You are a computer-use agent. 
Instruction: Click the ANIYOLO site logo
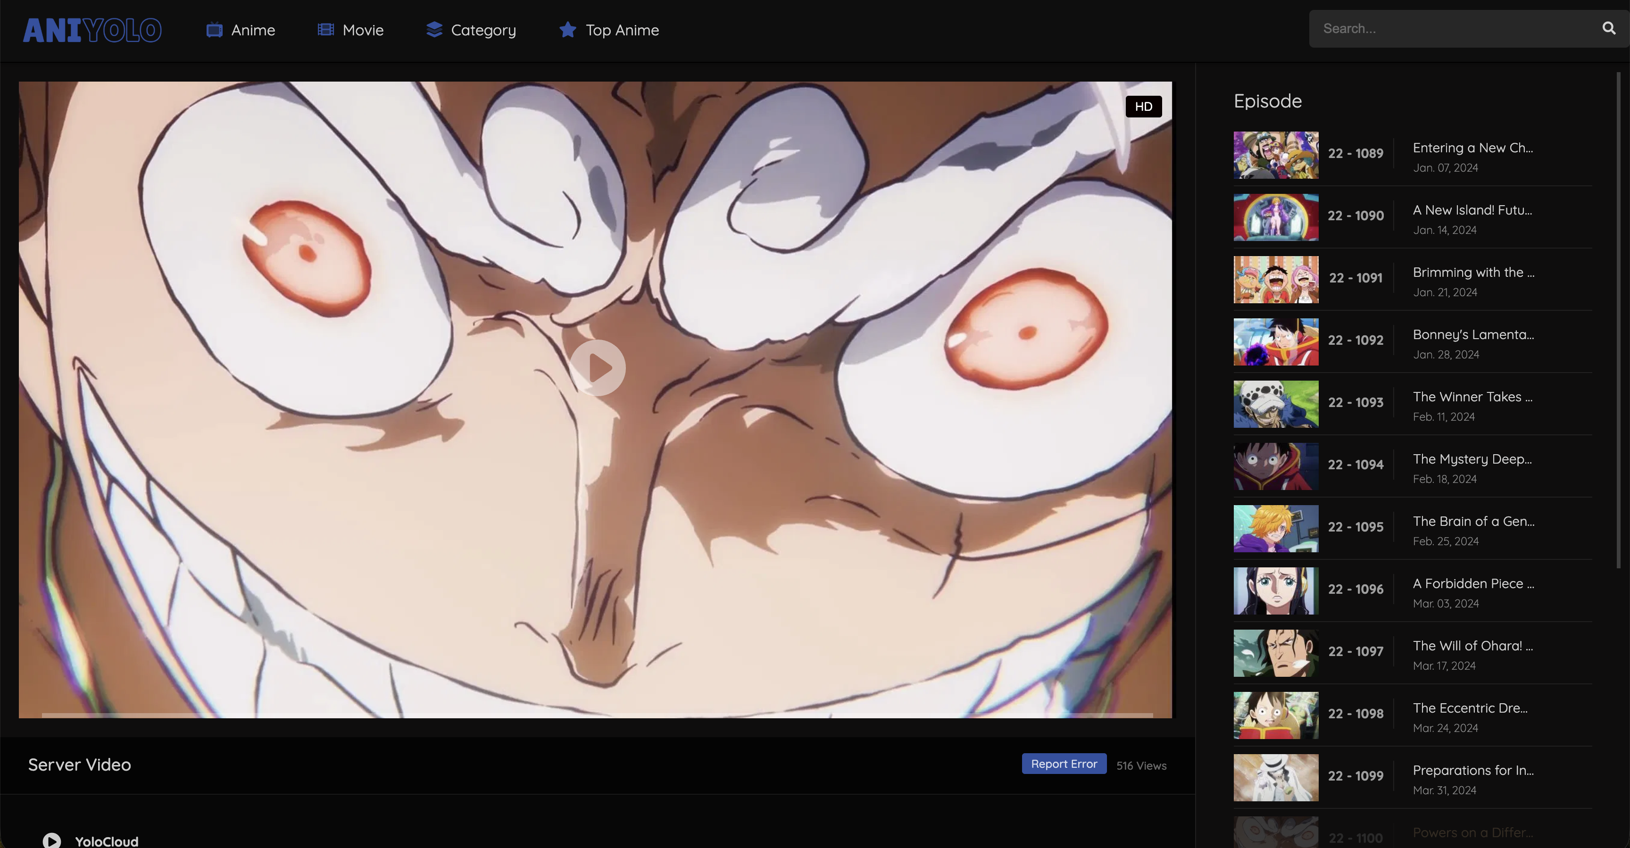point(92,29)
